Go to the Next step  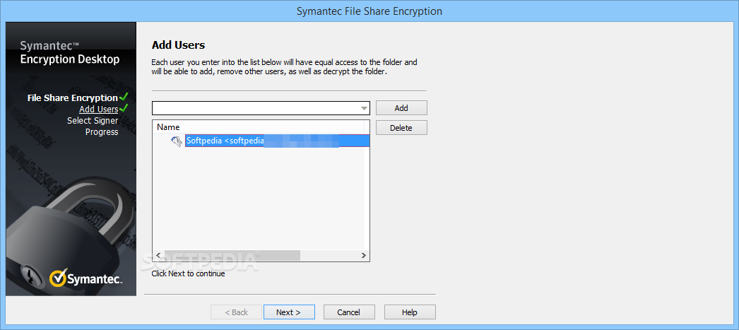tap(289, 312)
